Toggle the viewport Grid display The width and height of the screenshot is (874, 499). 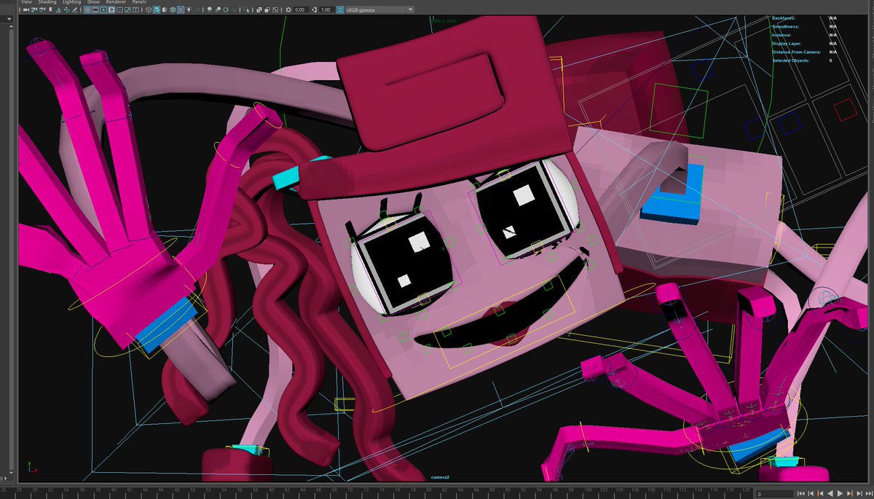[87, 10]
